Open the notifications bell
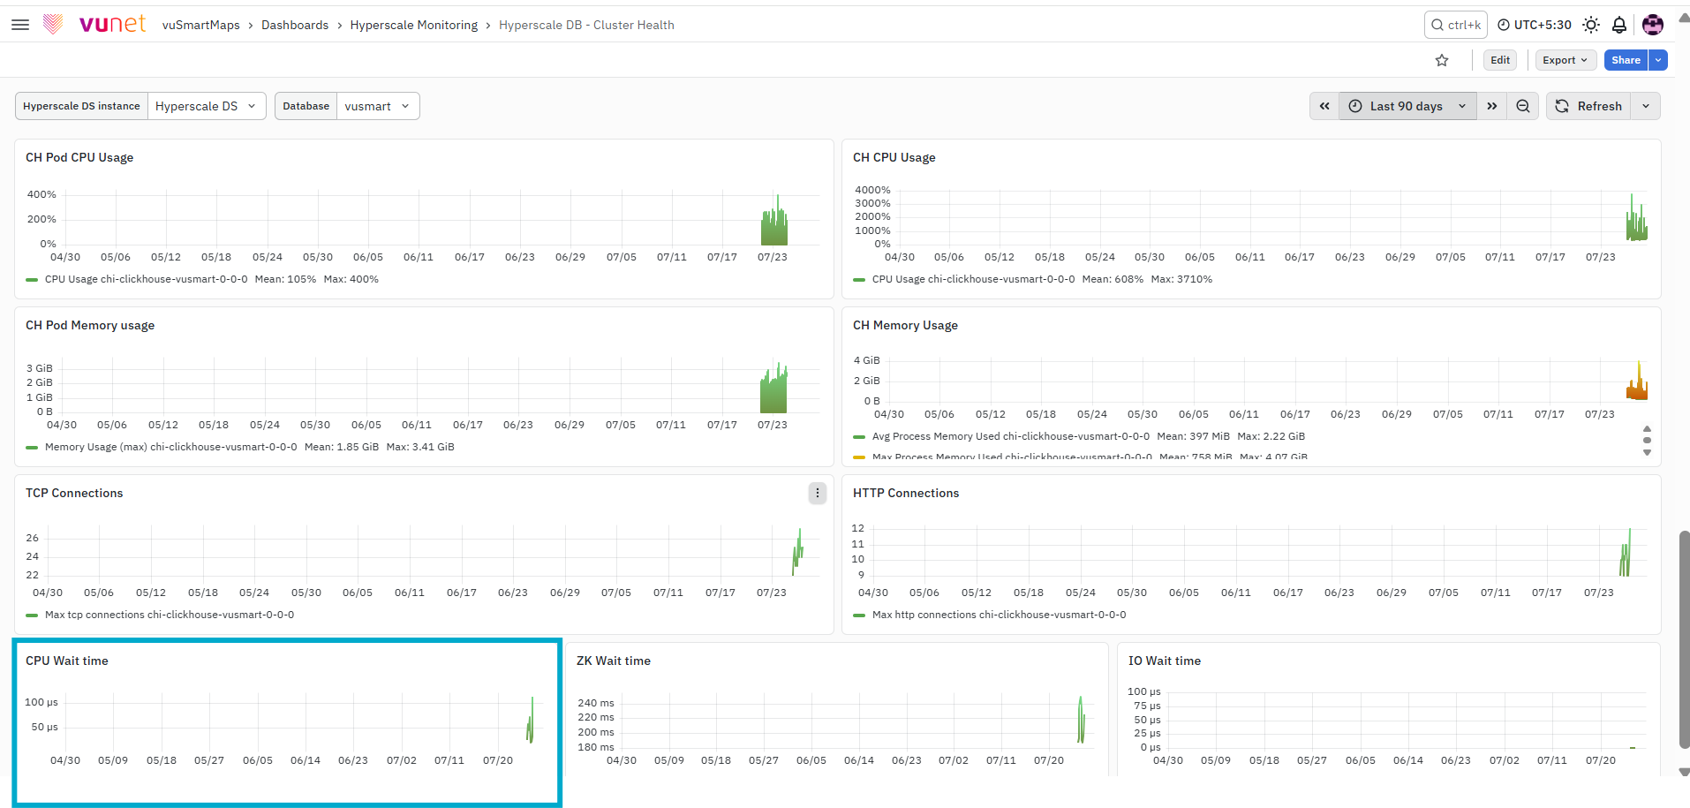The width and height of the screenshot is (1690, 808). 1619,25
